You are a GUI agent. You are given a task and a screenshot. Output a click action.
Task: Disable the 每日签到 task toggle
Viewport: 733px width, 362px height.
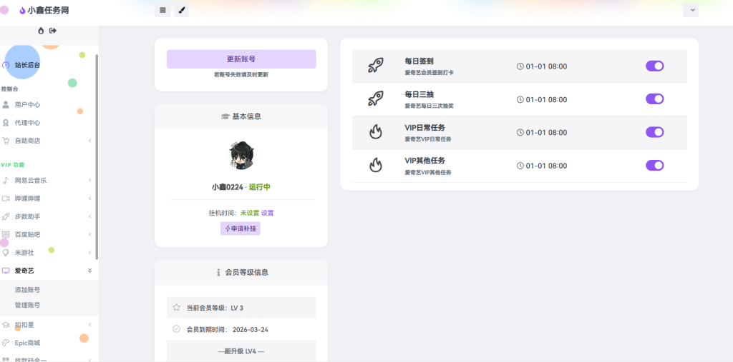[654, 66]
